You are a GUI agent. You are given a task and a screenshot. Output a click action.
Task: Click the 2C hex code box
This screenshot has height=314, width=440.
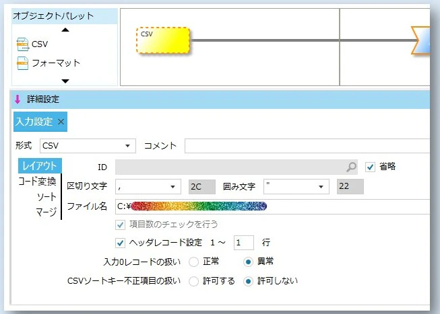point(202,187)
